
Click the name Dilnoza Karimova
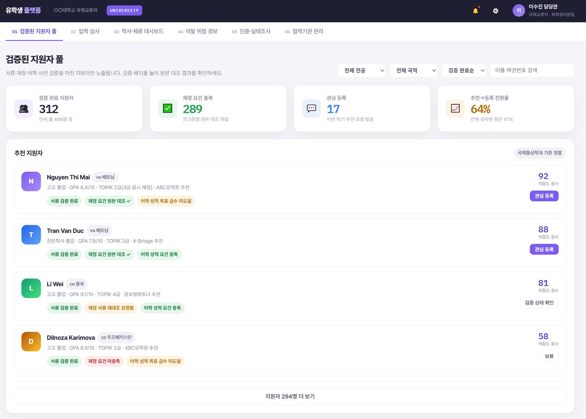pyautogui.click(x=71, y=338)
